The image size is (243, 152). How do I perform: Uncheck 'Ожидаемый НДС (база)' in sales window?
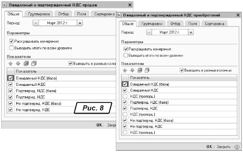tap(10, 78)
